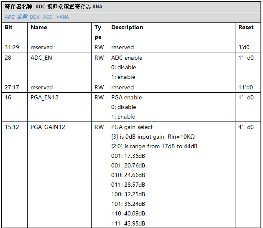The width and height of the screenshot is (263, 228).
Task: Click 'PGA enable' description text
Action: [127, 97]
